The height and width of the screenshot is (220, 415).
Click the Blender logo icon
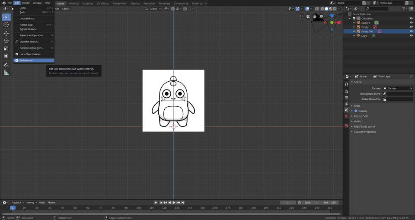tap(4, 3)
